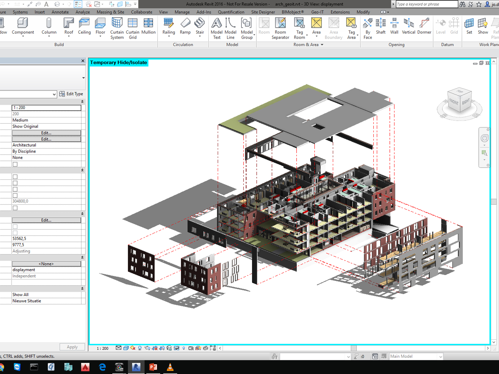Select the Tag Room tool
The height and width of the screenshot is (374, 499).
[299, 28]
